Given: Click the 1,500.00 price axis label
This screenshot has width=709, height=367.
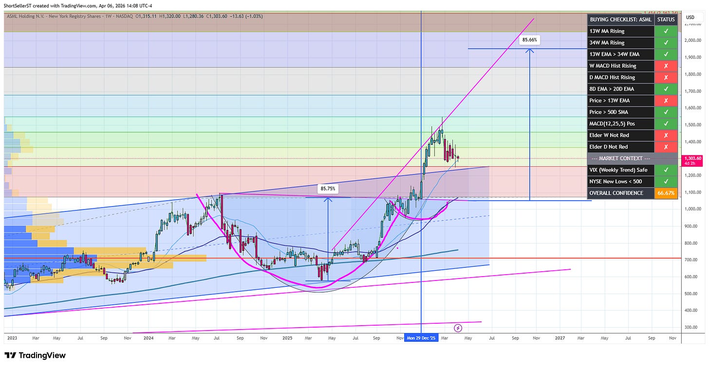Looking at the screenshot, I should pos(692,124).
